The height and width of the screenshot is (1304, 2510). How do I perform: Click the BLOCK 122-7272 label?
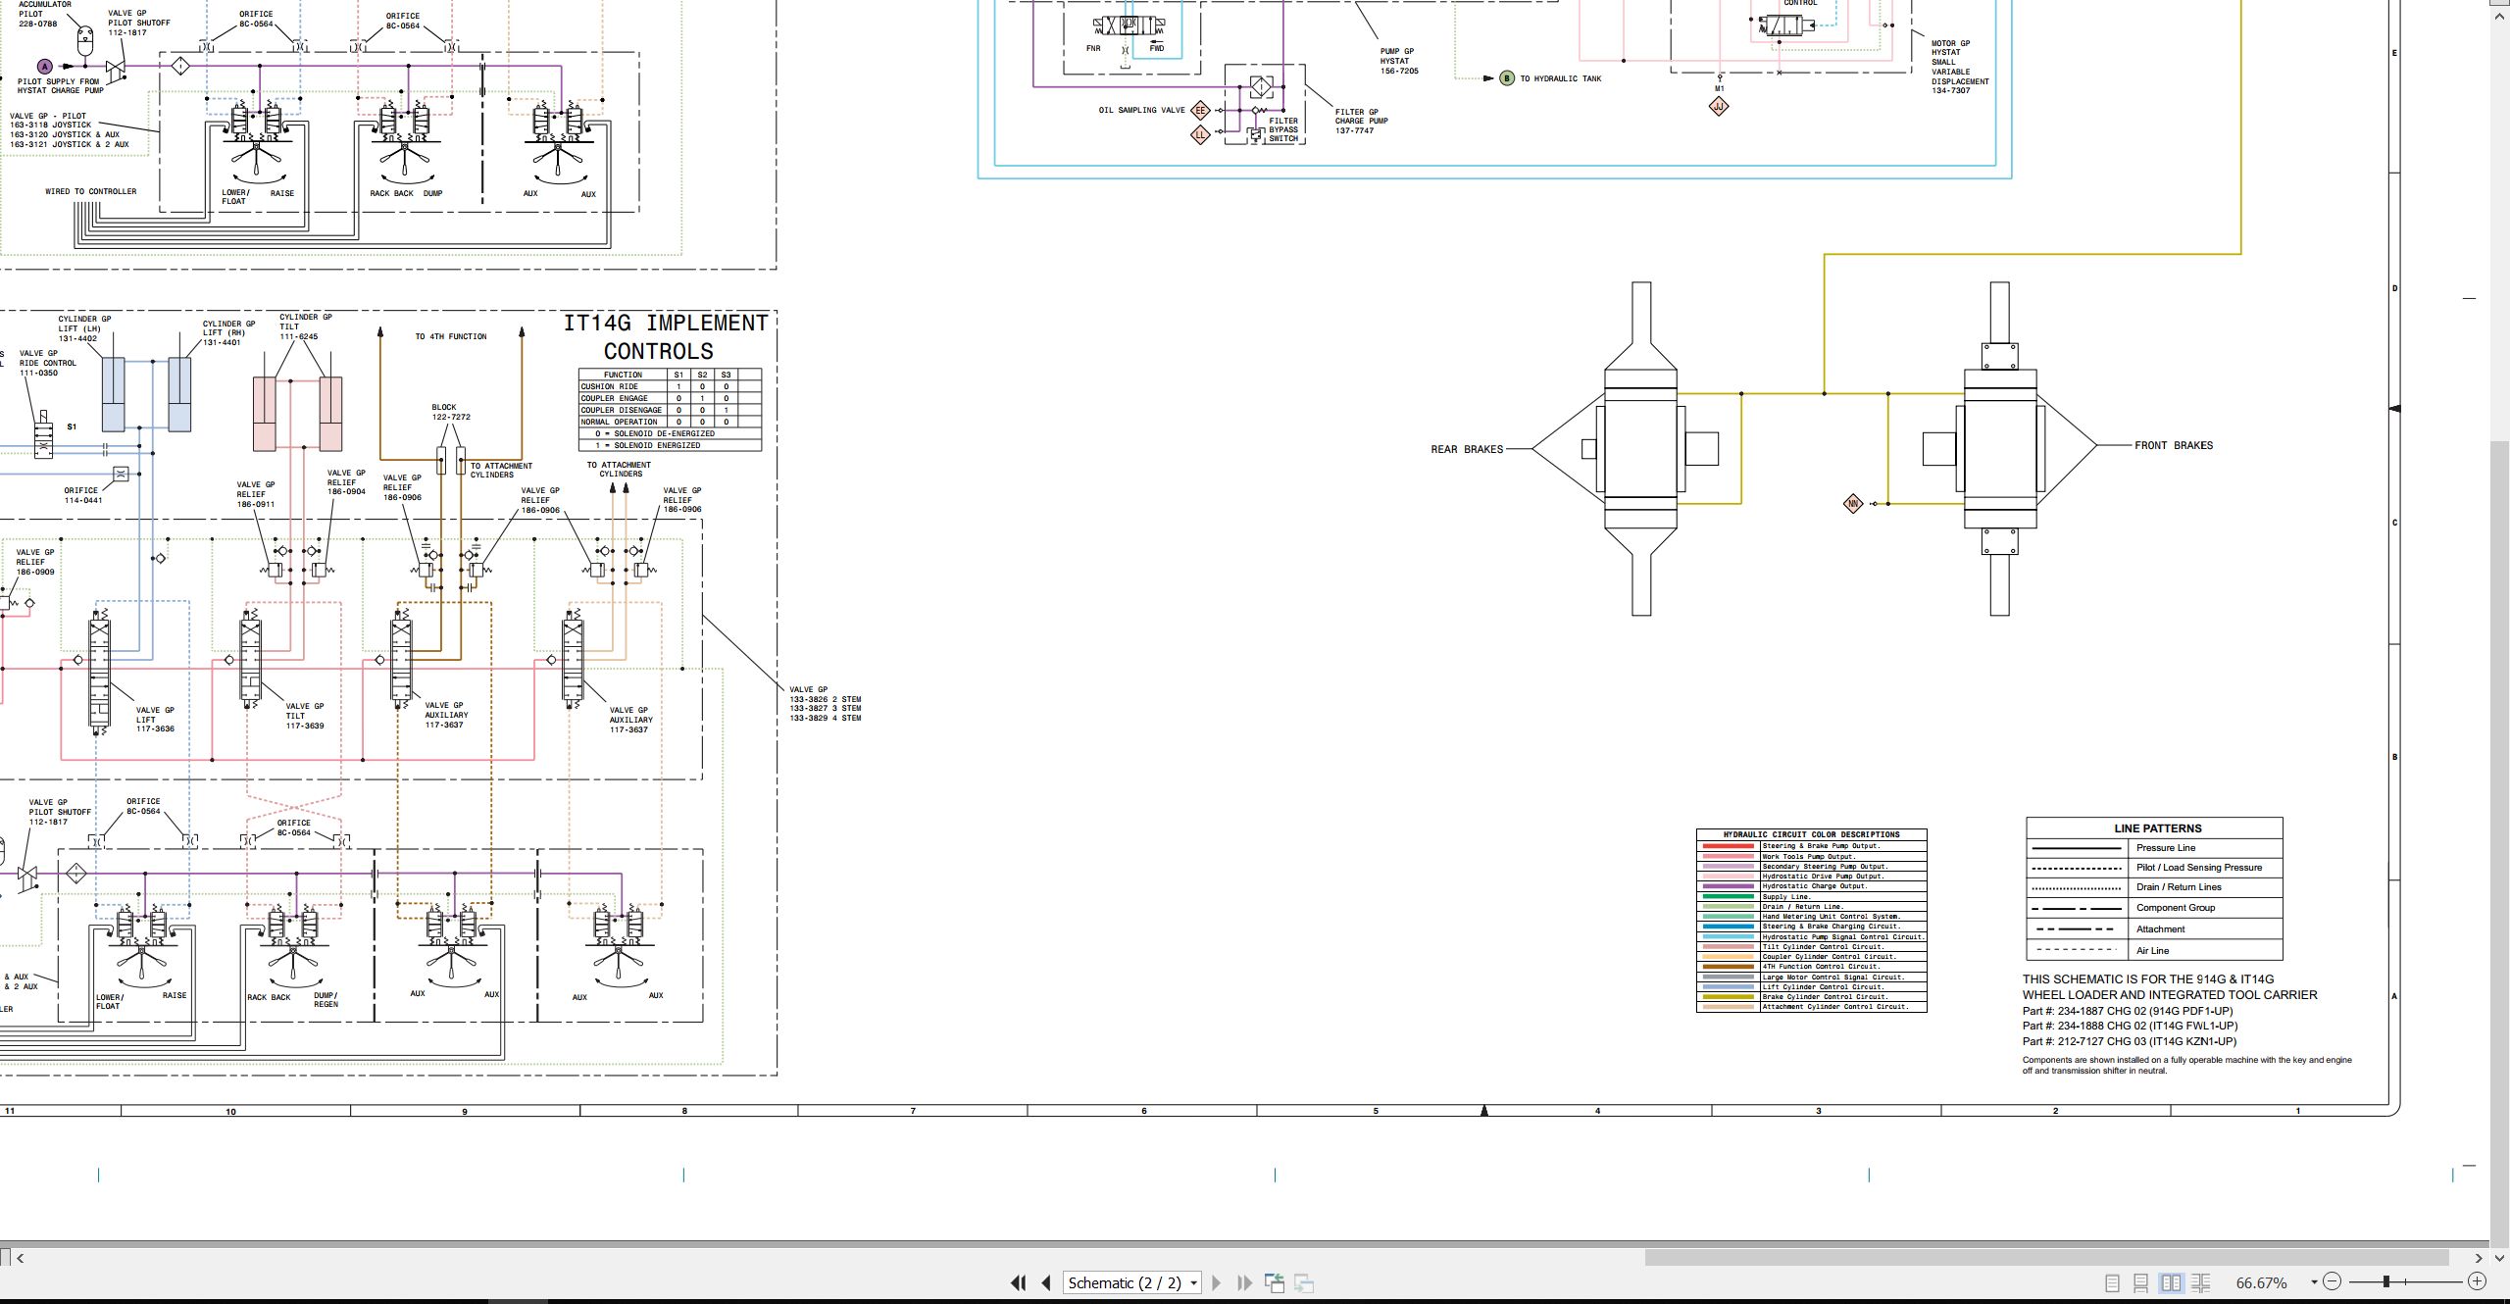point(451,412)
